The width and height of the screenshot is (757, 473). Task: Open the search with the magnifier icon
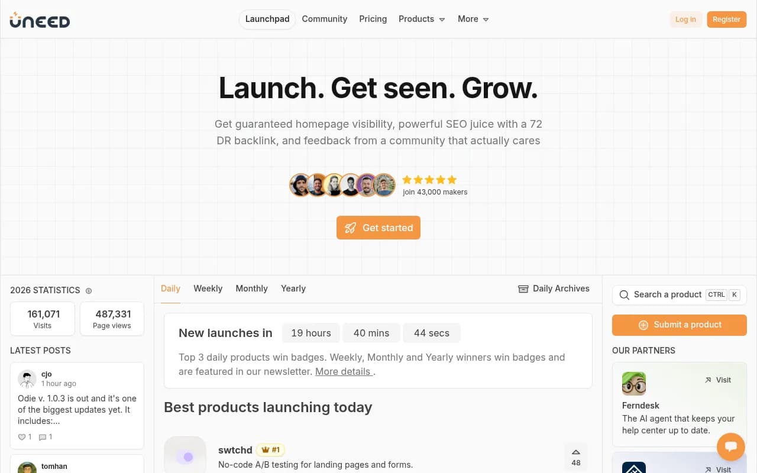(624, 294)
